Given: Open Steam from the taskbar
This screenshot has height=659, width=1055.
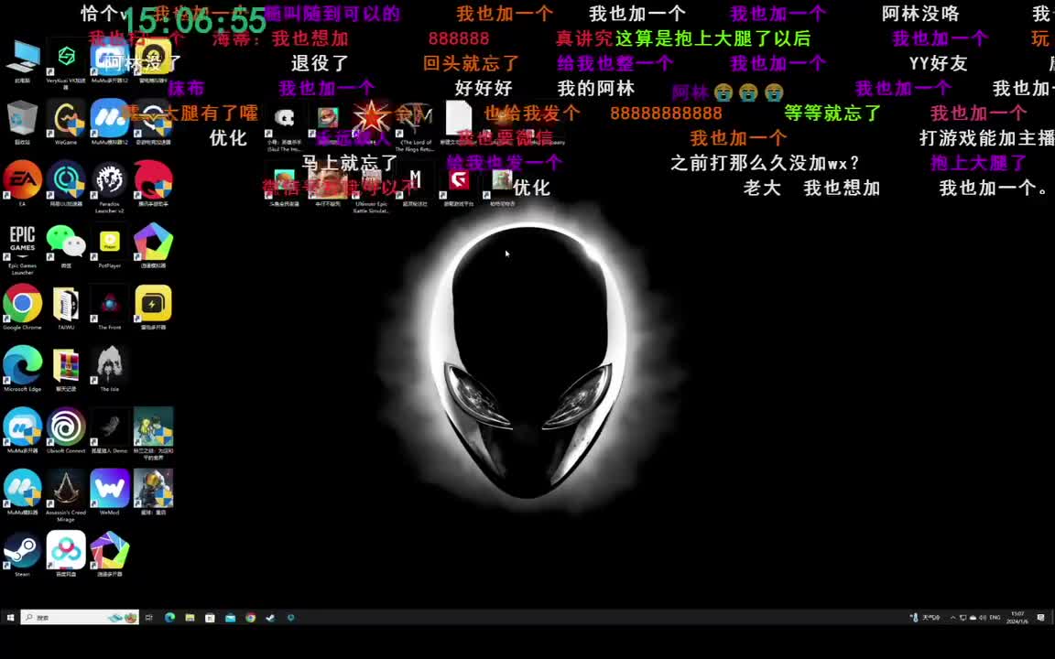Looking at the screenshot, I should click(x=270, y=617).
